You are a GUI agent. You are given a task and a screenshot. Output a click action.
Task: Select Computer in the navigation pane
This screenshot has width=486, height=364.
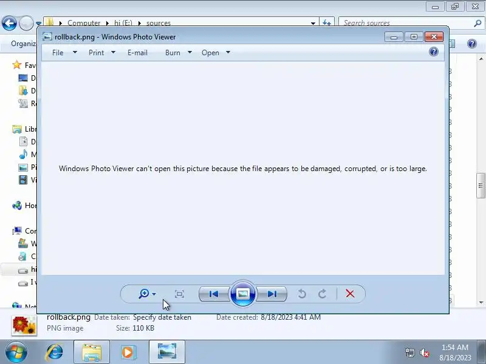[x=24, y=231]
